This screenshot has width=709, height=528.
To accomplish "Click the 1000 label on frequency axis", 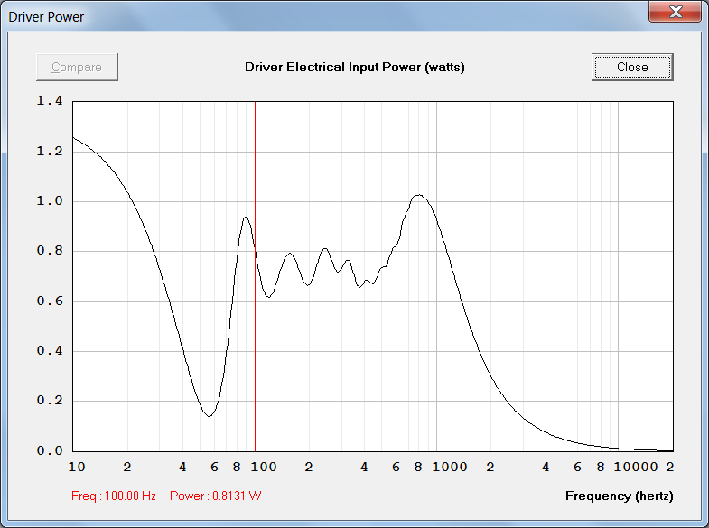I will click(x=450, y=467).
